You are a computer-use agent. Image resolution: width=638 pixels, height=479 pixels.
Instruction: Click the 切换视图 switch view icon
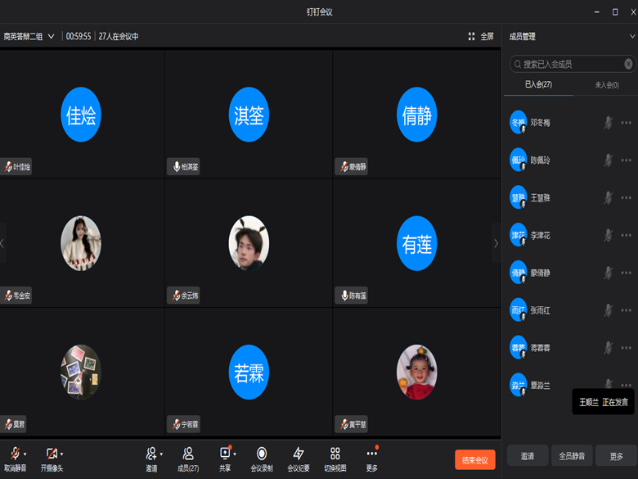tap(335, 454)
